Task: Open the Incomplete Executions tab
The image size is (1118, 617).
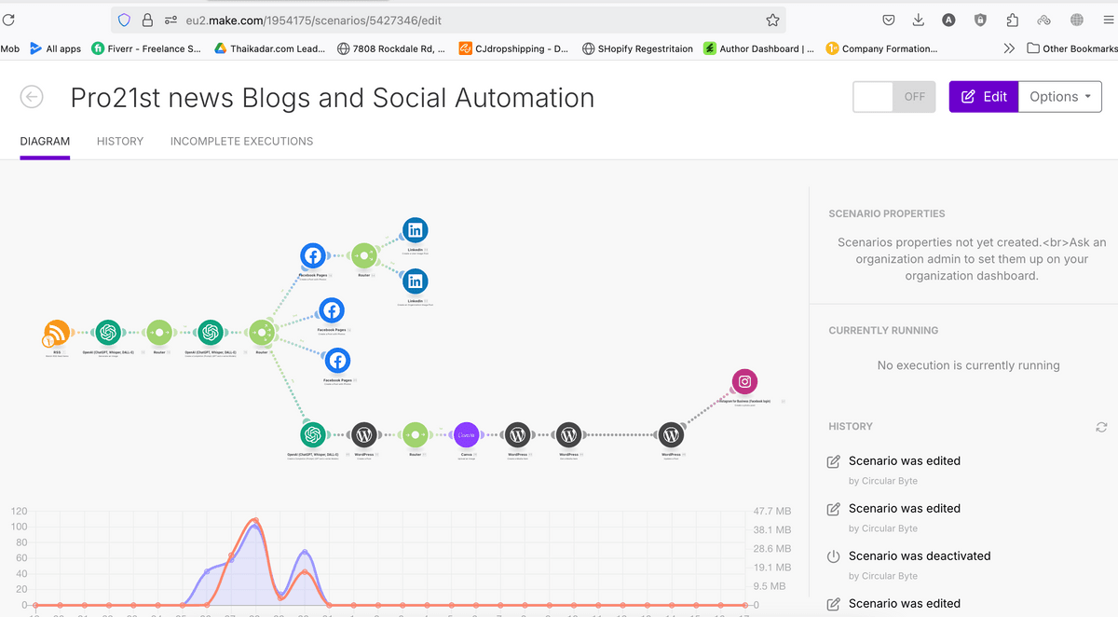Action: (x=241, y=142)
